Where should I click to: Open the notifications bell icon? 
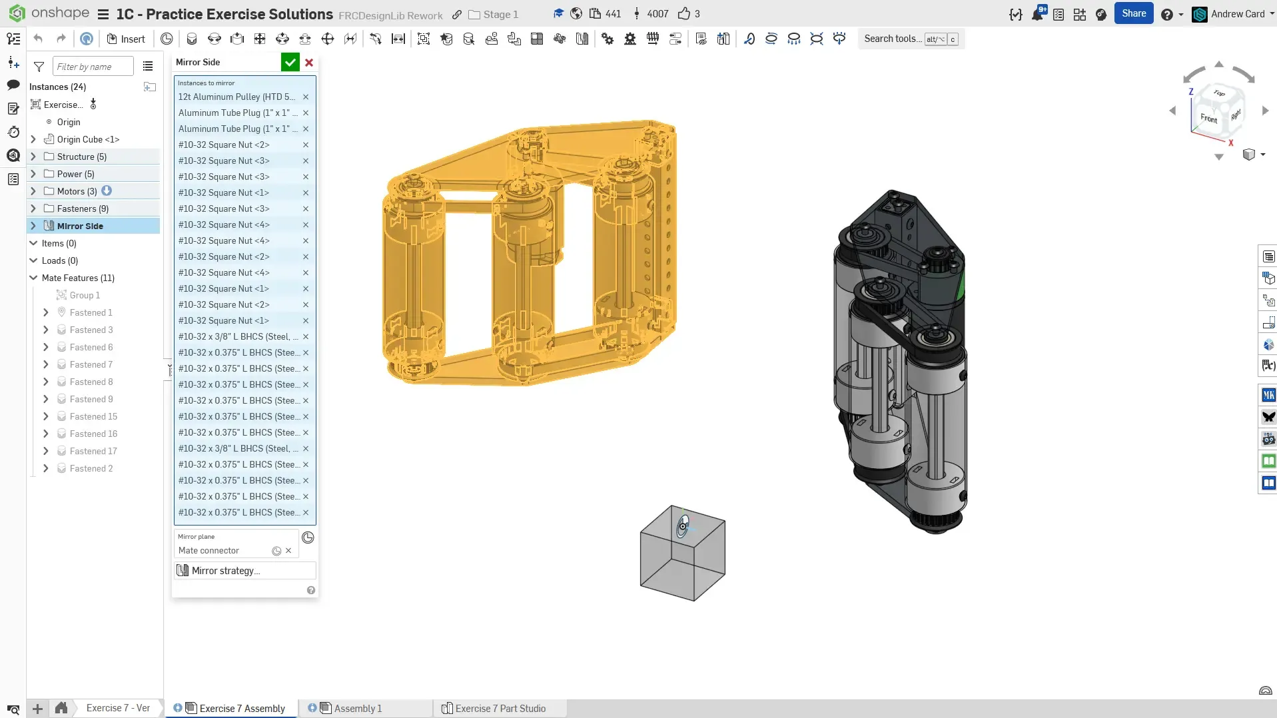[1037, 15]
